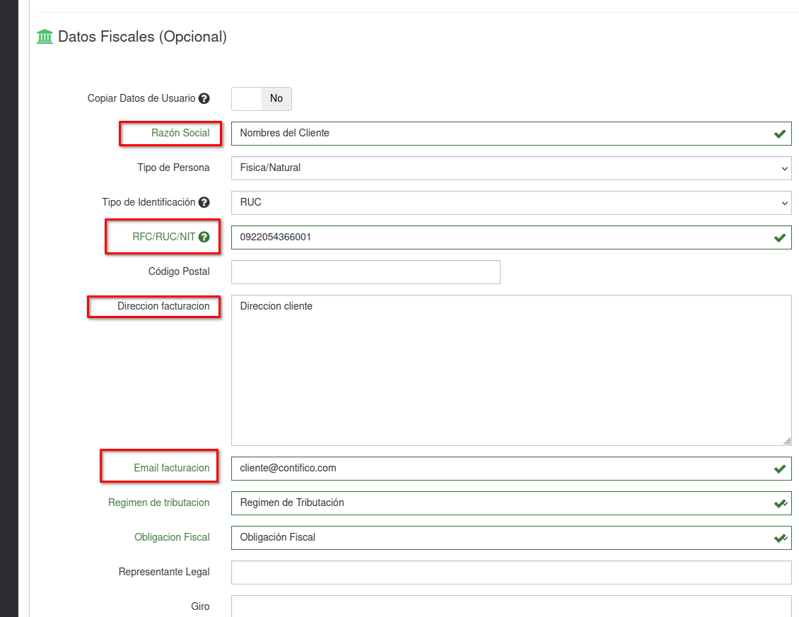Image resolution: width=799 pixels, height=617 pixels.
Task: Focus the RFC/RUC/NIT number field
Action: tap(495, 237)
